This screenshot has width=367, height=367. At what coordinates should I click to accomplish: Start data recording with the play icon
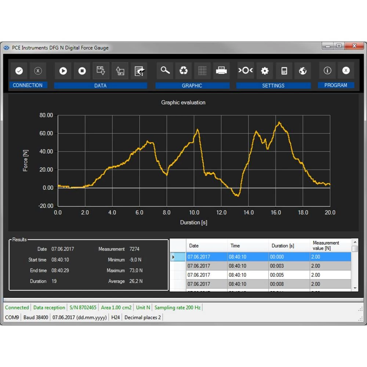click(x=63, y=70)
